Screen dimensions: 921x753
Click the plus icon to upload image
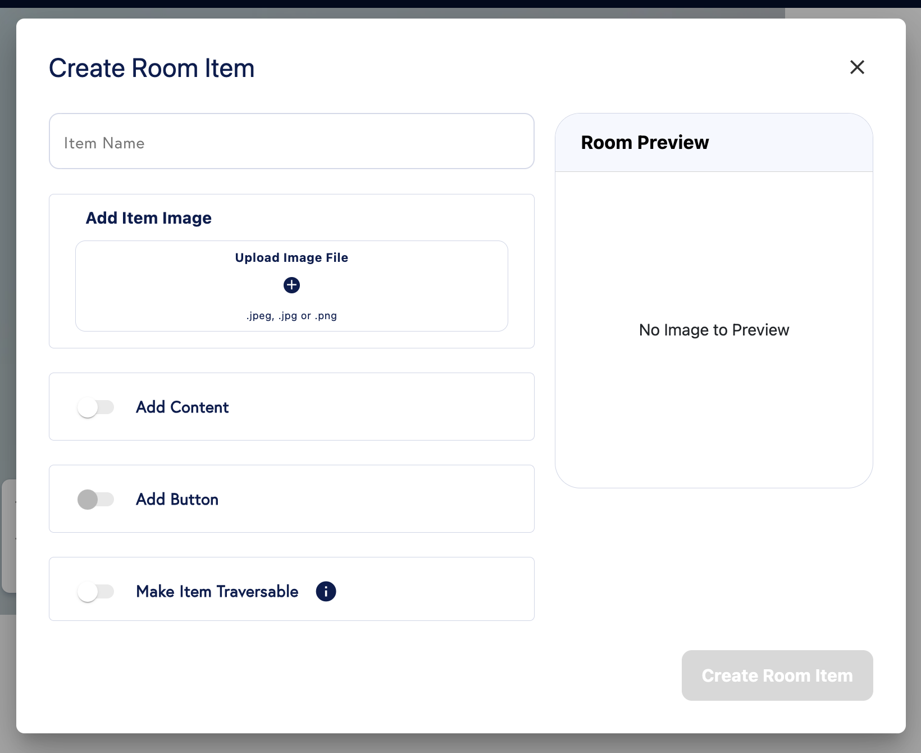(x=291, y=285)
